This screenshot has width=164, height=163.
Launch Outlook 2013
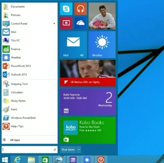click(x=30, y=75)
